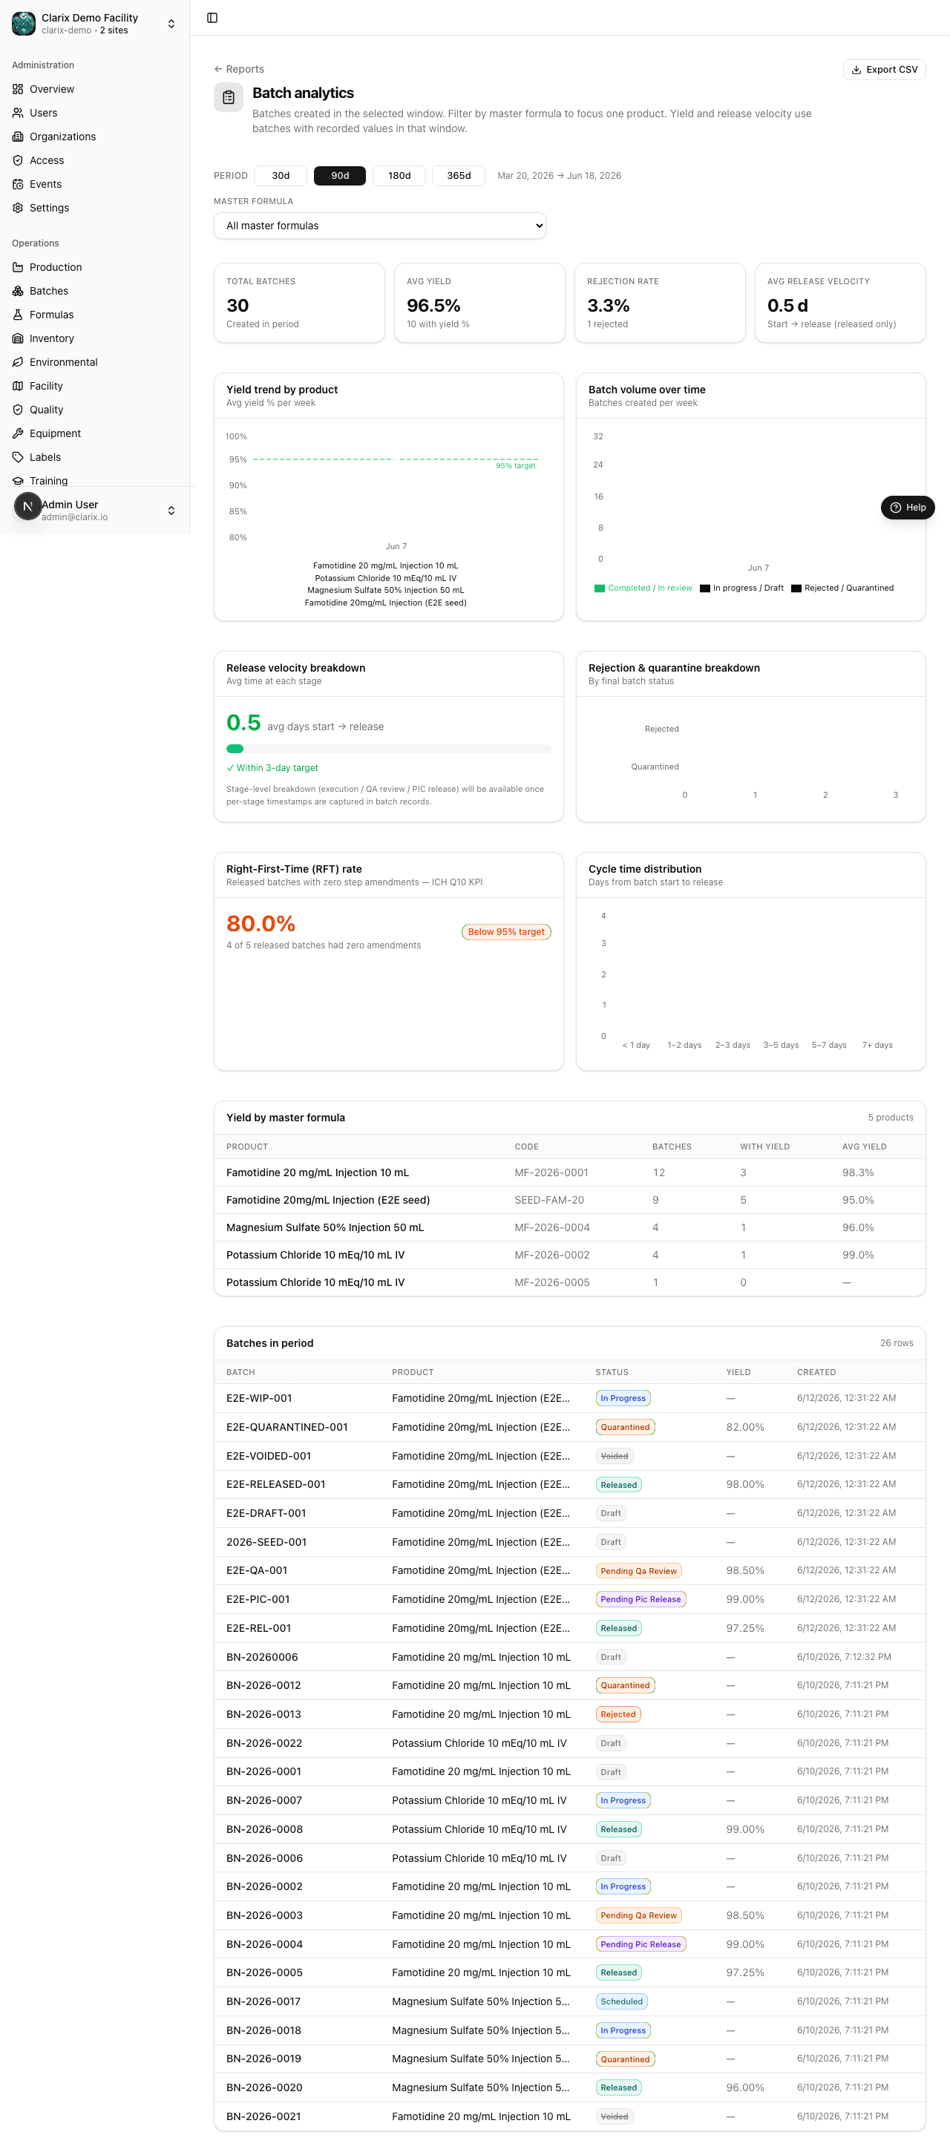950x2155 pixels.
Task: Click the Users icon in sidebar
Action: click(18, 113)
